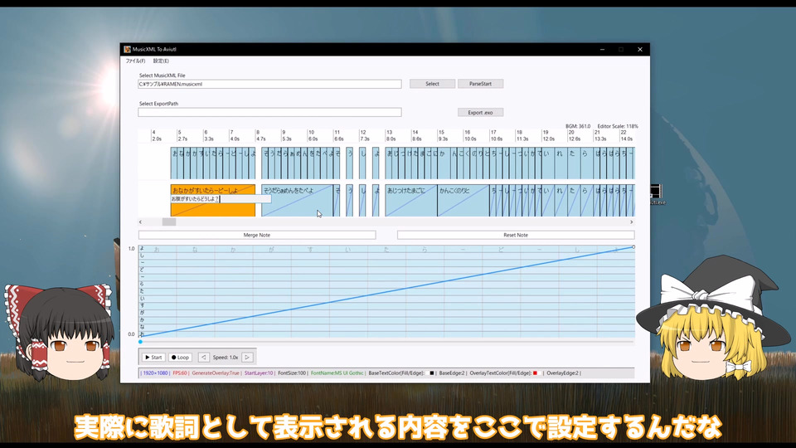The width and height of the screenshot is (796, 448).
Task: Focus the Select MusicXML File path field
Action: coord(269,85)
